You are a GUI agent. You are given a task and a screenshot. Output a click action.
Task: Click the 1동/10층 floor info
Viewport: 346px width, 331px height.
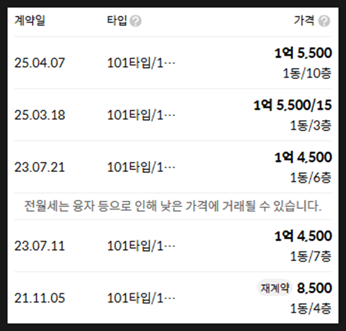307,73
